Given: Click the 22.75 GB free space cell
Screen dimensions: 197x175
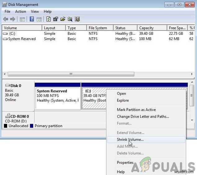Looking at the screenshot, I should [x=176, y=34].
